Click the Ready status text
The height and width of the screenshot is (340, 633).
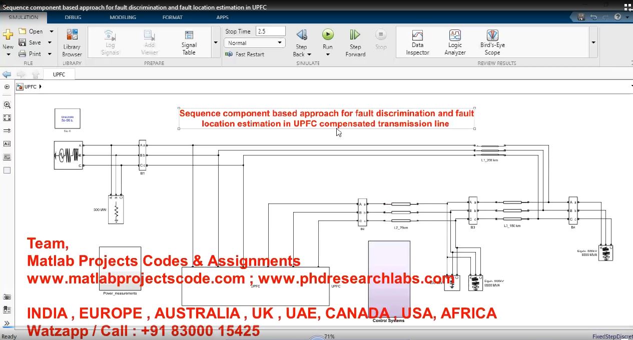[9, 336]
